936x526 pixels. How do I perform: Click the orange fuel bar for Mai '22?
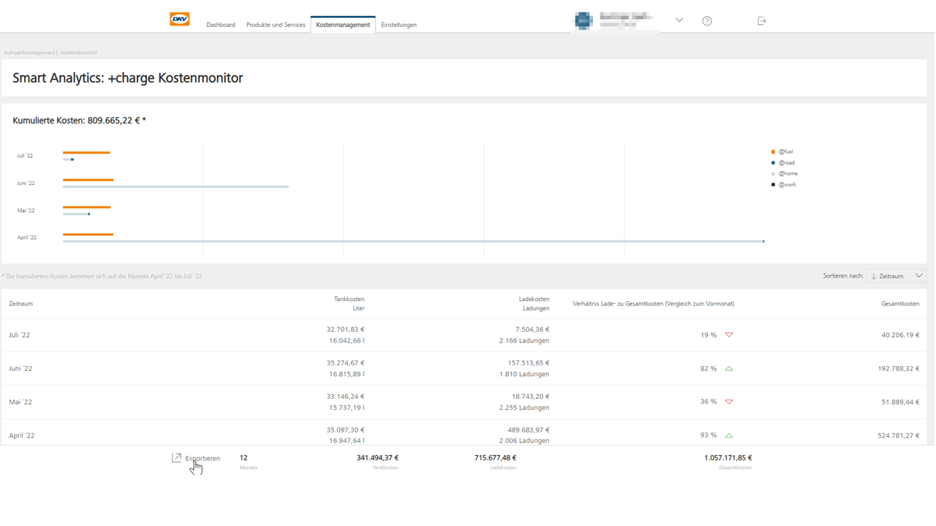pyautogui.click(x=86, y=207)
